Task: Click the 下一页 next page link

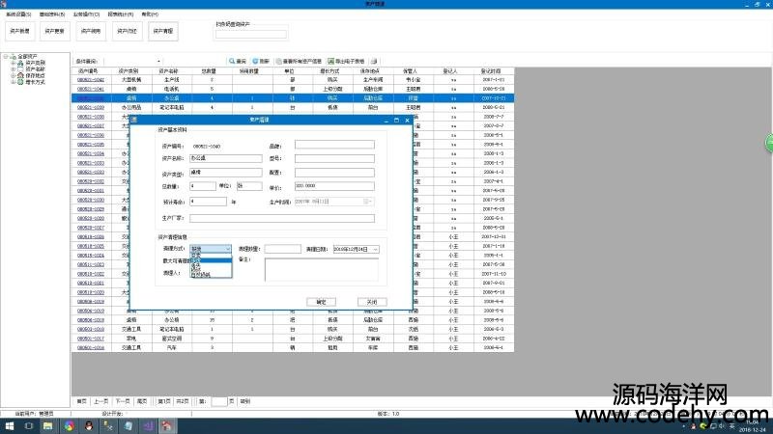Action: click(x=123, y=400)
